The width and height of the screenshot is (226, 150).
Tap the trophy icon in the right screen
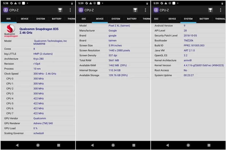click(210, 10)
